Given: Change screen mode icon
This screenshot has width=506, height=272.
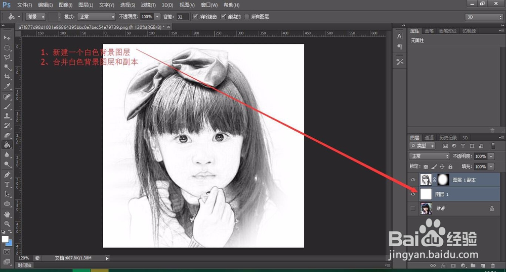Looking at the screenshot, I should 7,262.
